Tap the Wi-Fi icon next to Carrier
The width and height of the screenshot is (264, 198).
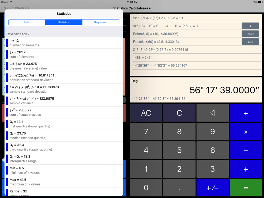coord(11,2)
